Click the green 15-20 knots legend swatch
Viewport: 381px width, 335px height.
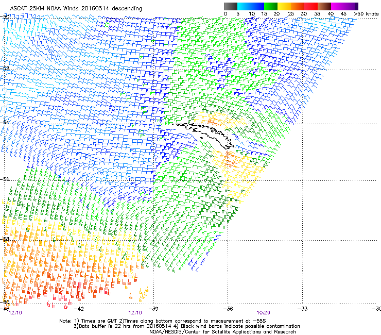coord(271,6)
